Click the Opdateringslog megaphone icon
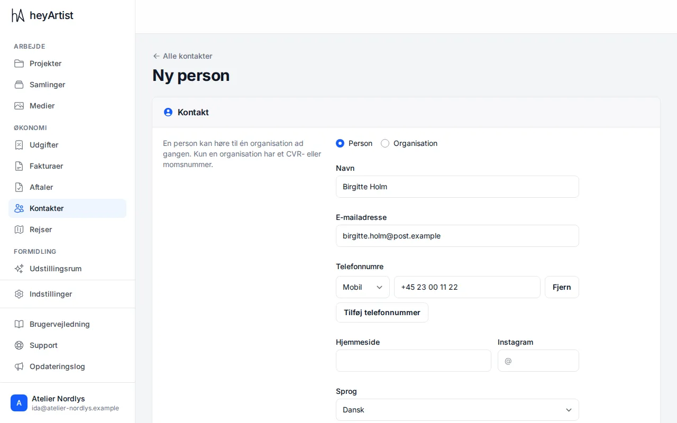This screenshot has width=677, height=423. [19, 366]
